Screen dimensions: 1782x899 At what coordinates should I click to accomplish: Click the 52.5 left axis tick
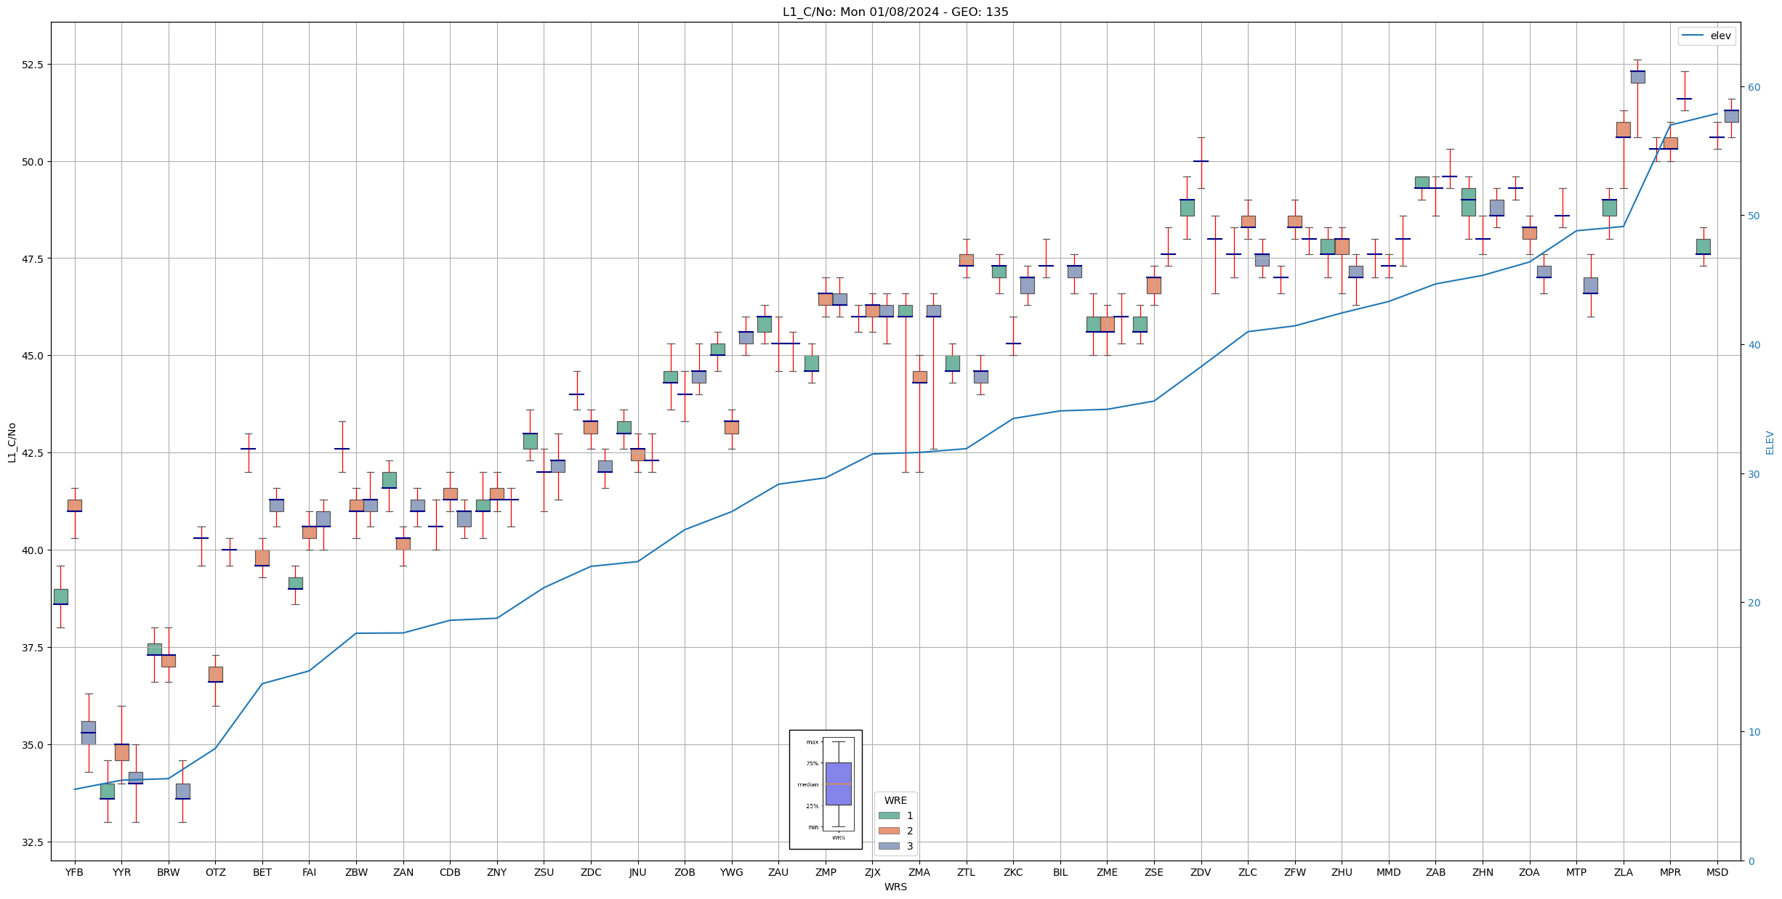click(33, 64)
